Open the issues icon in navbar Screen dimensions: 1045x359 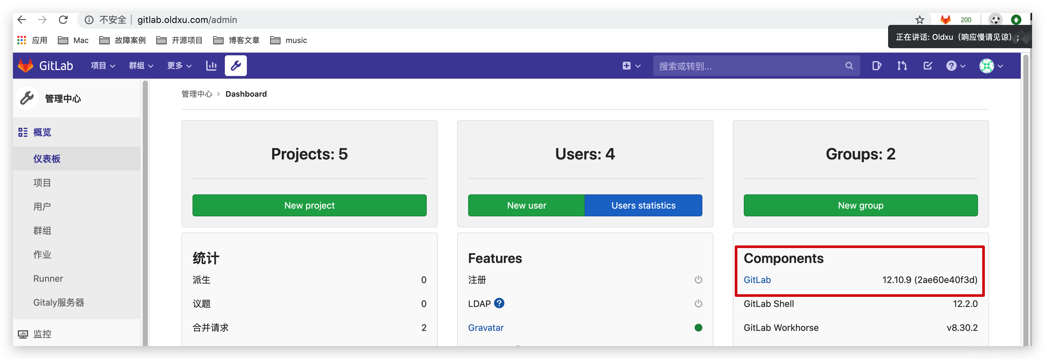(876, 65)
